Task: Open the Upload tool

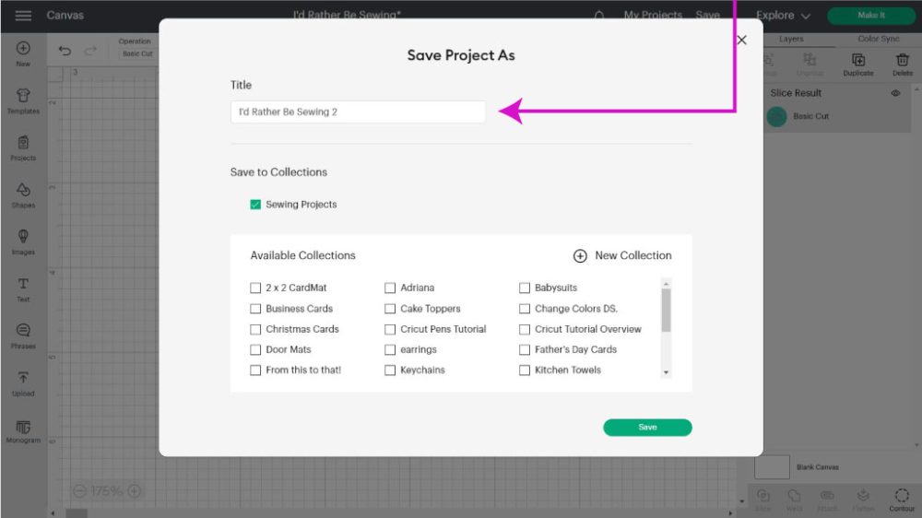Action: [x=23, y=383]
